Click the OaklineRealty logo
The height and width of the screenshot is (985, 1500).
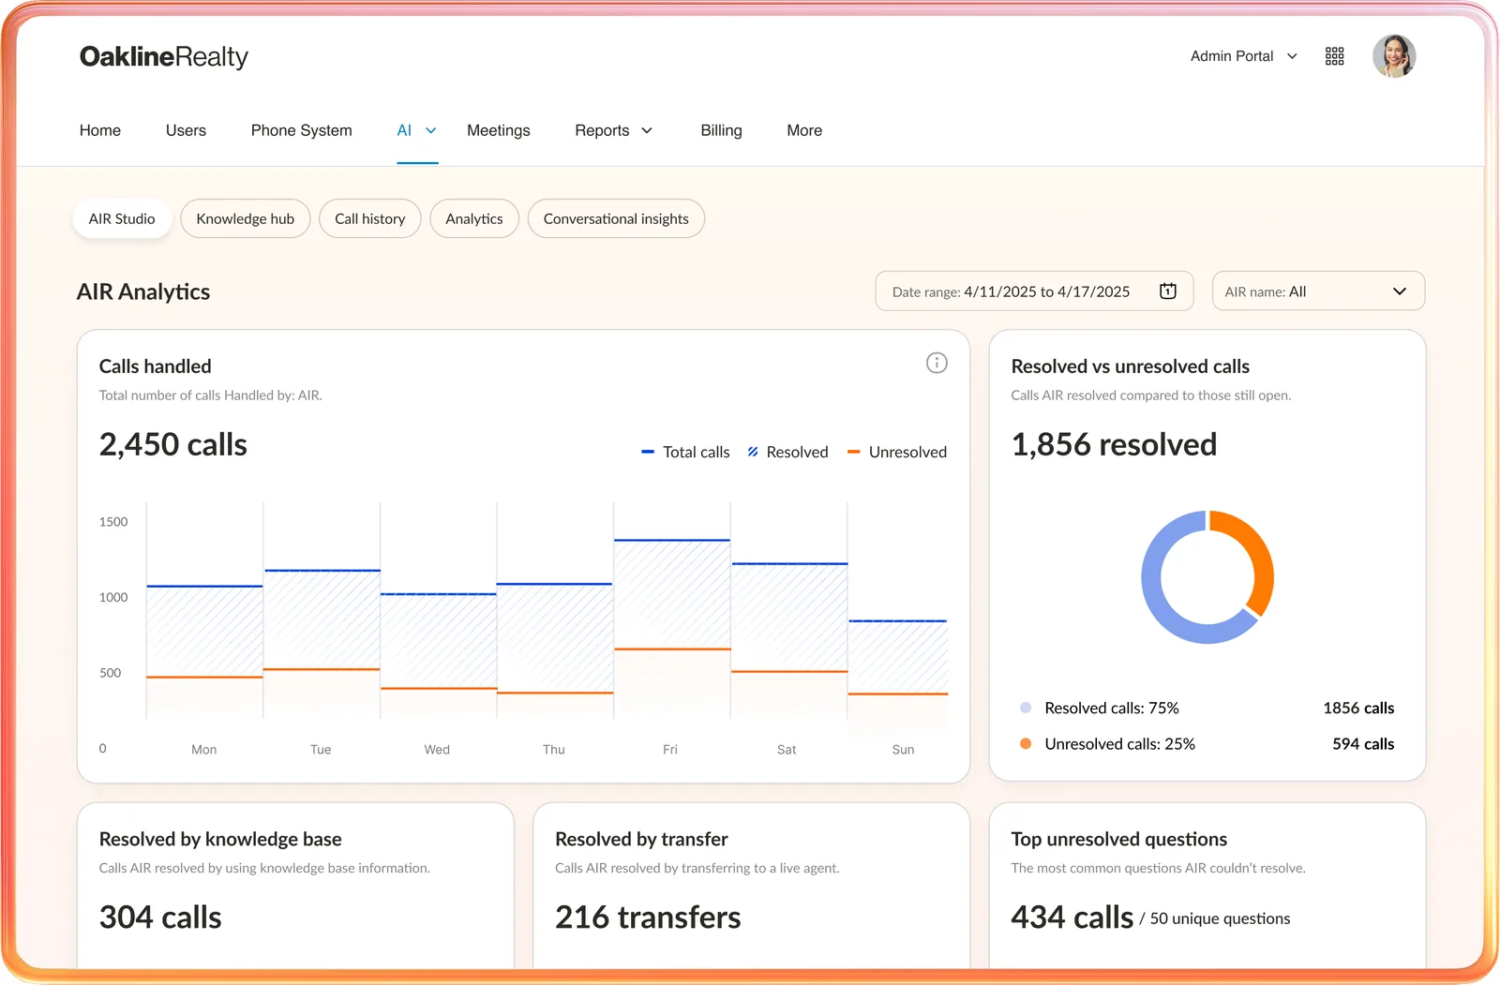[164, 57]
